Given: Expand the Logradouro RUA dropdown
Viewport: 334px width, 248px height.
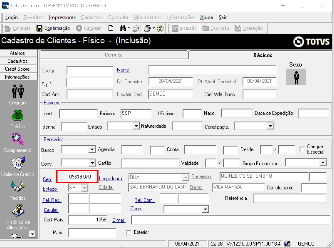Looking at the screenshot, I should 186,177.
